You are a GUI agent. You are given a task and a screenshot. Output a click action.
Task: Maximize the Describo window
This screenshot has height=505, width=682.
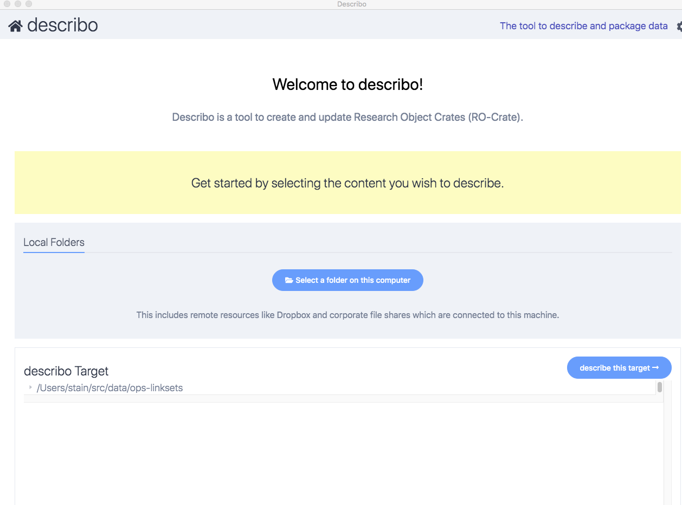29,4
